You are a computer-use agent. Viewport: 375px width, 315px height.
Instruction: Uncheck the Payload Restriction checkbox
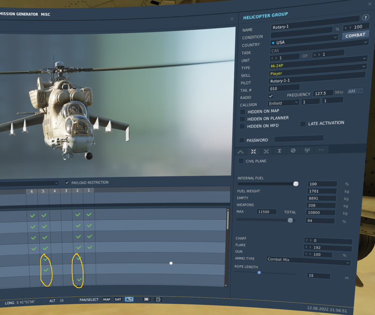tap(67, 183)
